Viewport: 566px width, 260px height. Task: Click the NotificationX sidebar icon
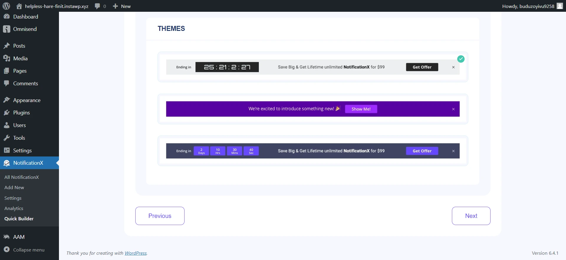tap(6, 163)
